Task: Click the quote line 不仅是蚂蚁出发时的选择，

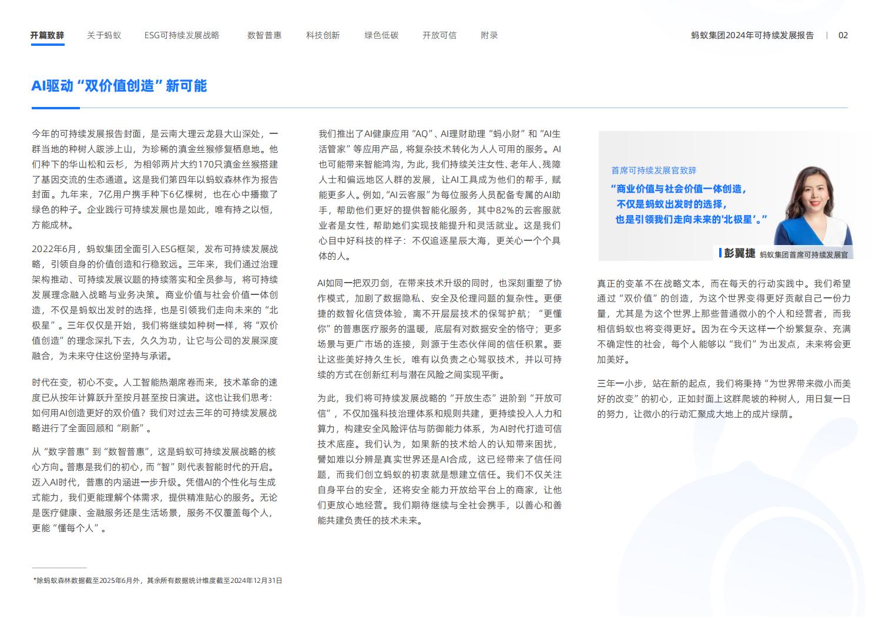Action: point(672,204)
